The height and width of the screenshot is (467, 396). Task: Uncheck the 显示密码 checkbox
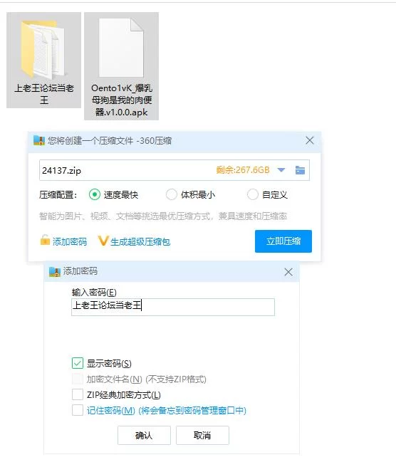click(78, 363)
